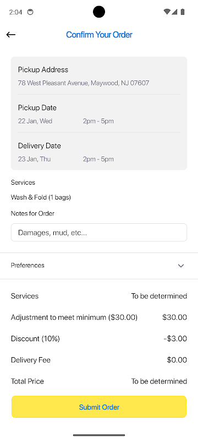
Task: Tap the Wash & Fold (1 bags) service
Action: (41, 197)
